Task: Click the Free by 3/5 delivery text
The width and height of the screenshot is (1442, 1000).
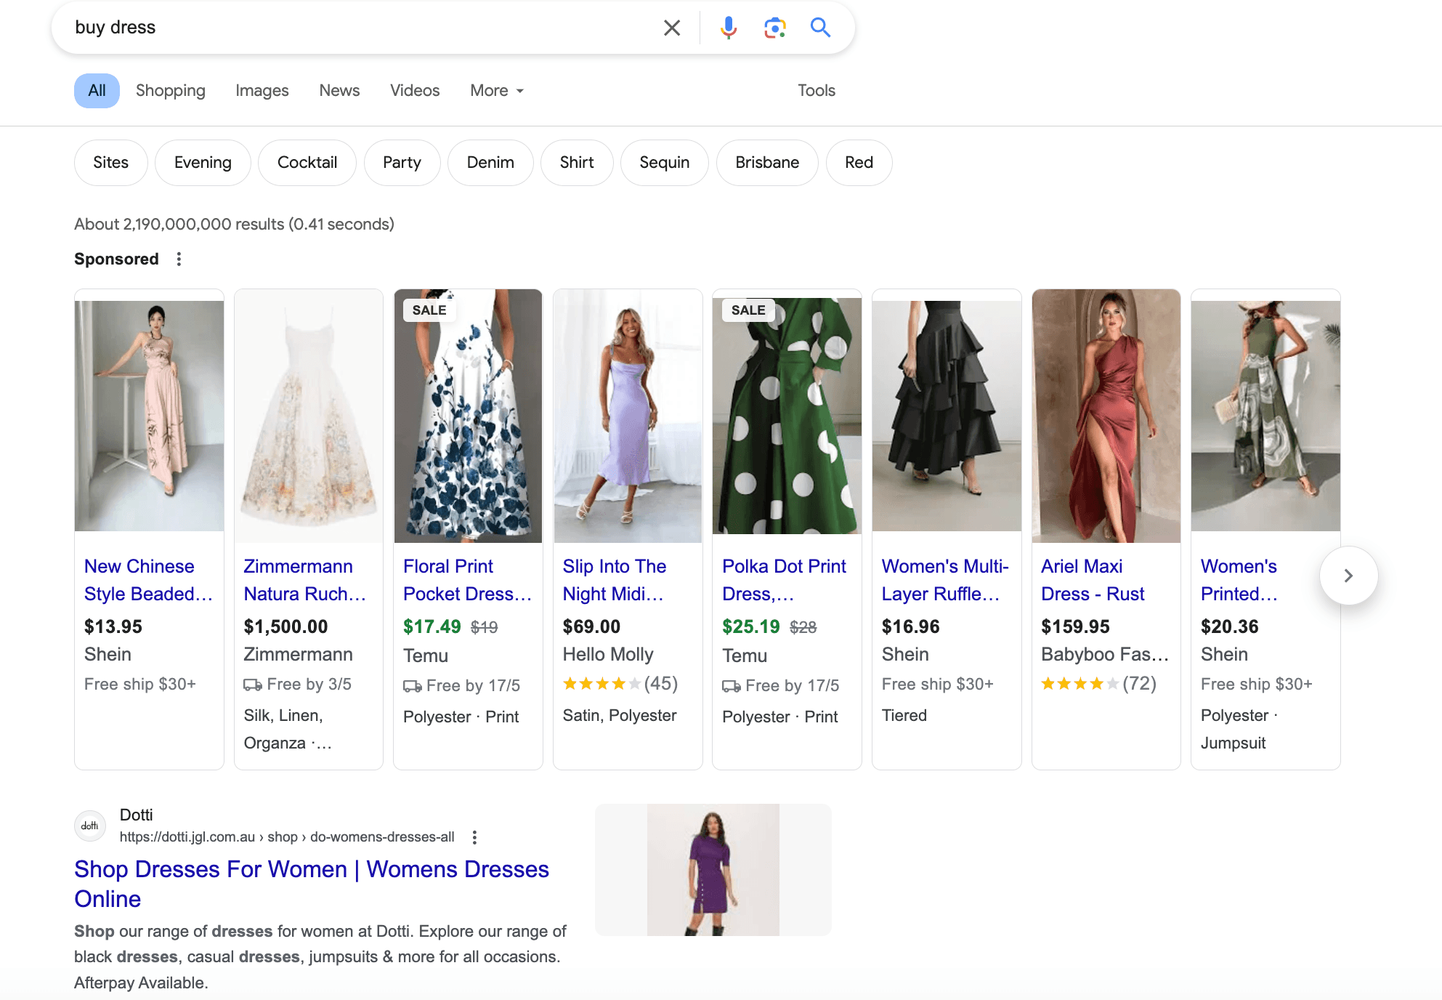Action: tap(309, 684)
